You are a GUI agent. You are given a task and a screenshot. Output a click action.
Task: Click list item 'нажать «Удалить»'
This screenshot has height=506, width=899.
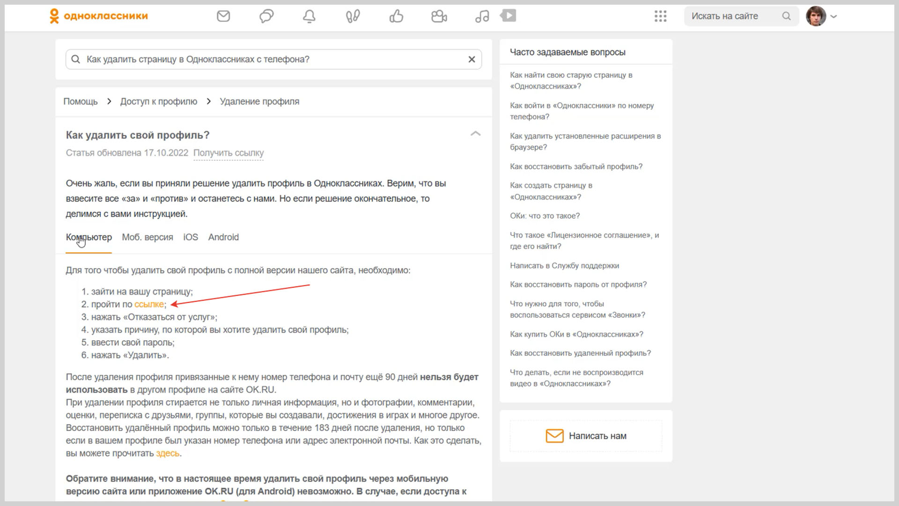[x=130, y=355]
